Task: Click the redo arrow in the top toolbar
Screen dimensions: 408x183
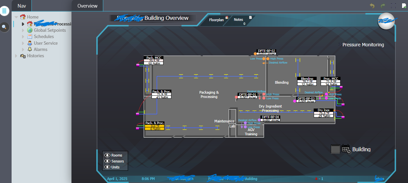Action: (383, 6)
